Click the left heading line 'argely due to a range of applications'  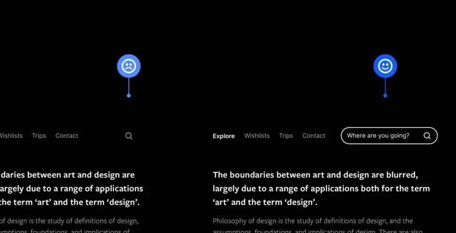[71, 189]
